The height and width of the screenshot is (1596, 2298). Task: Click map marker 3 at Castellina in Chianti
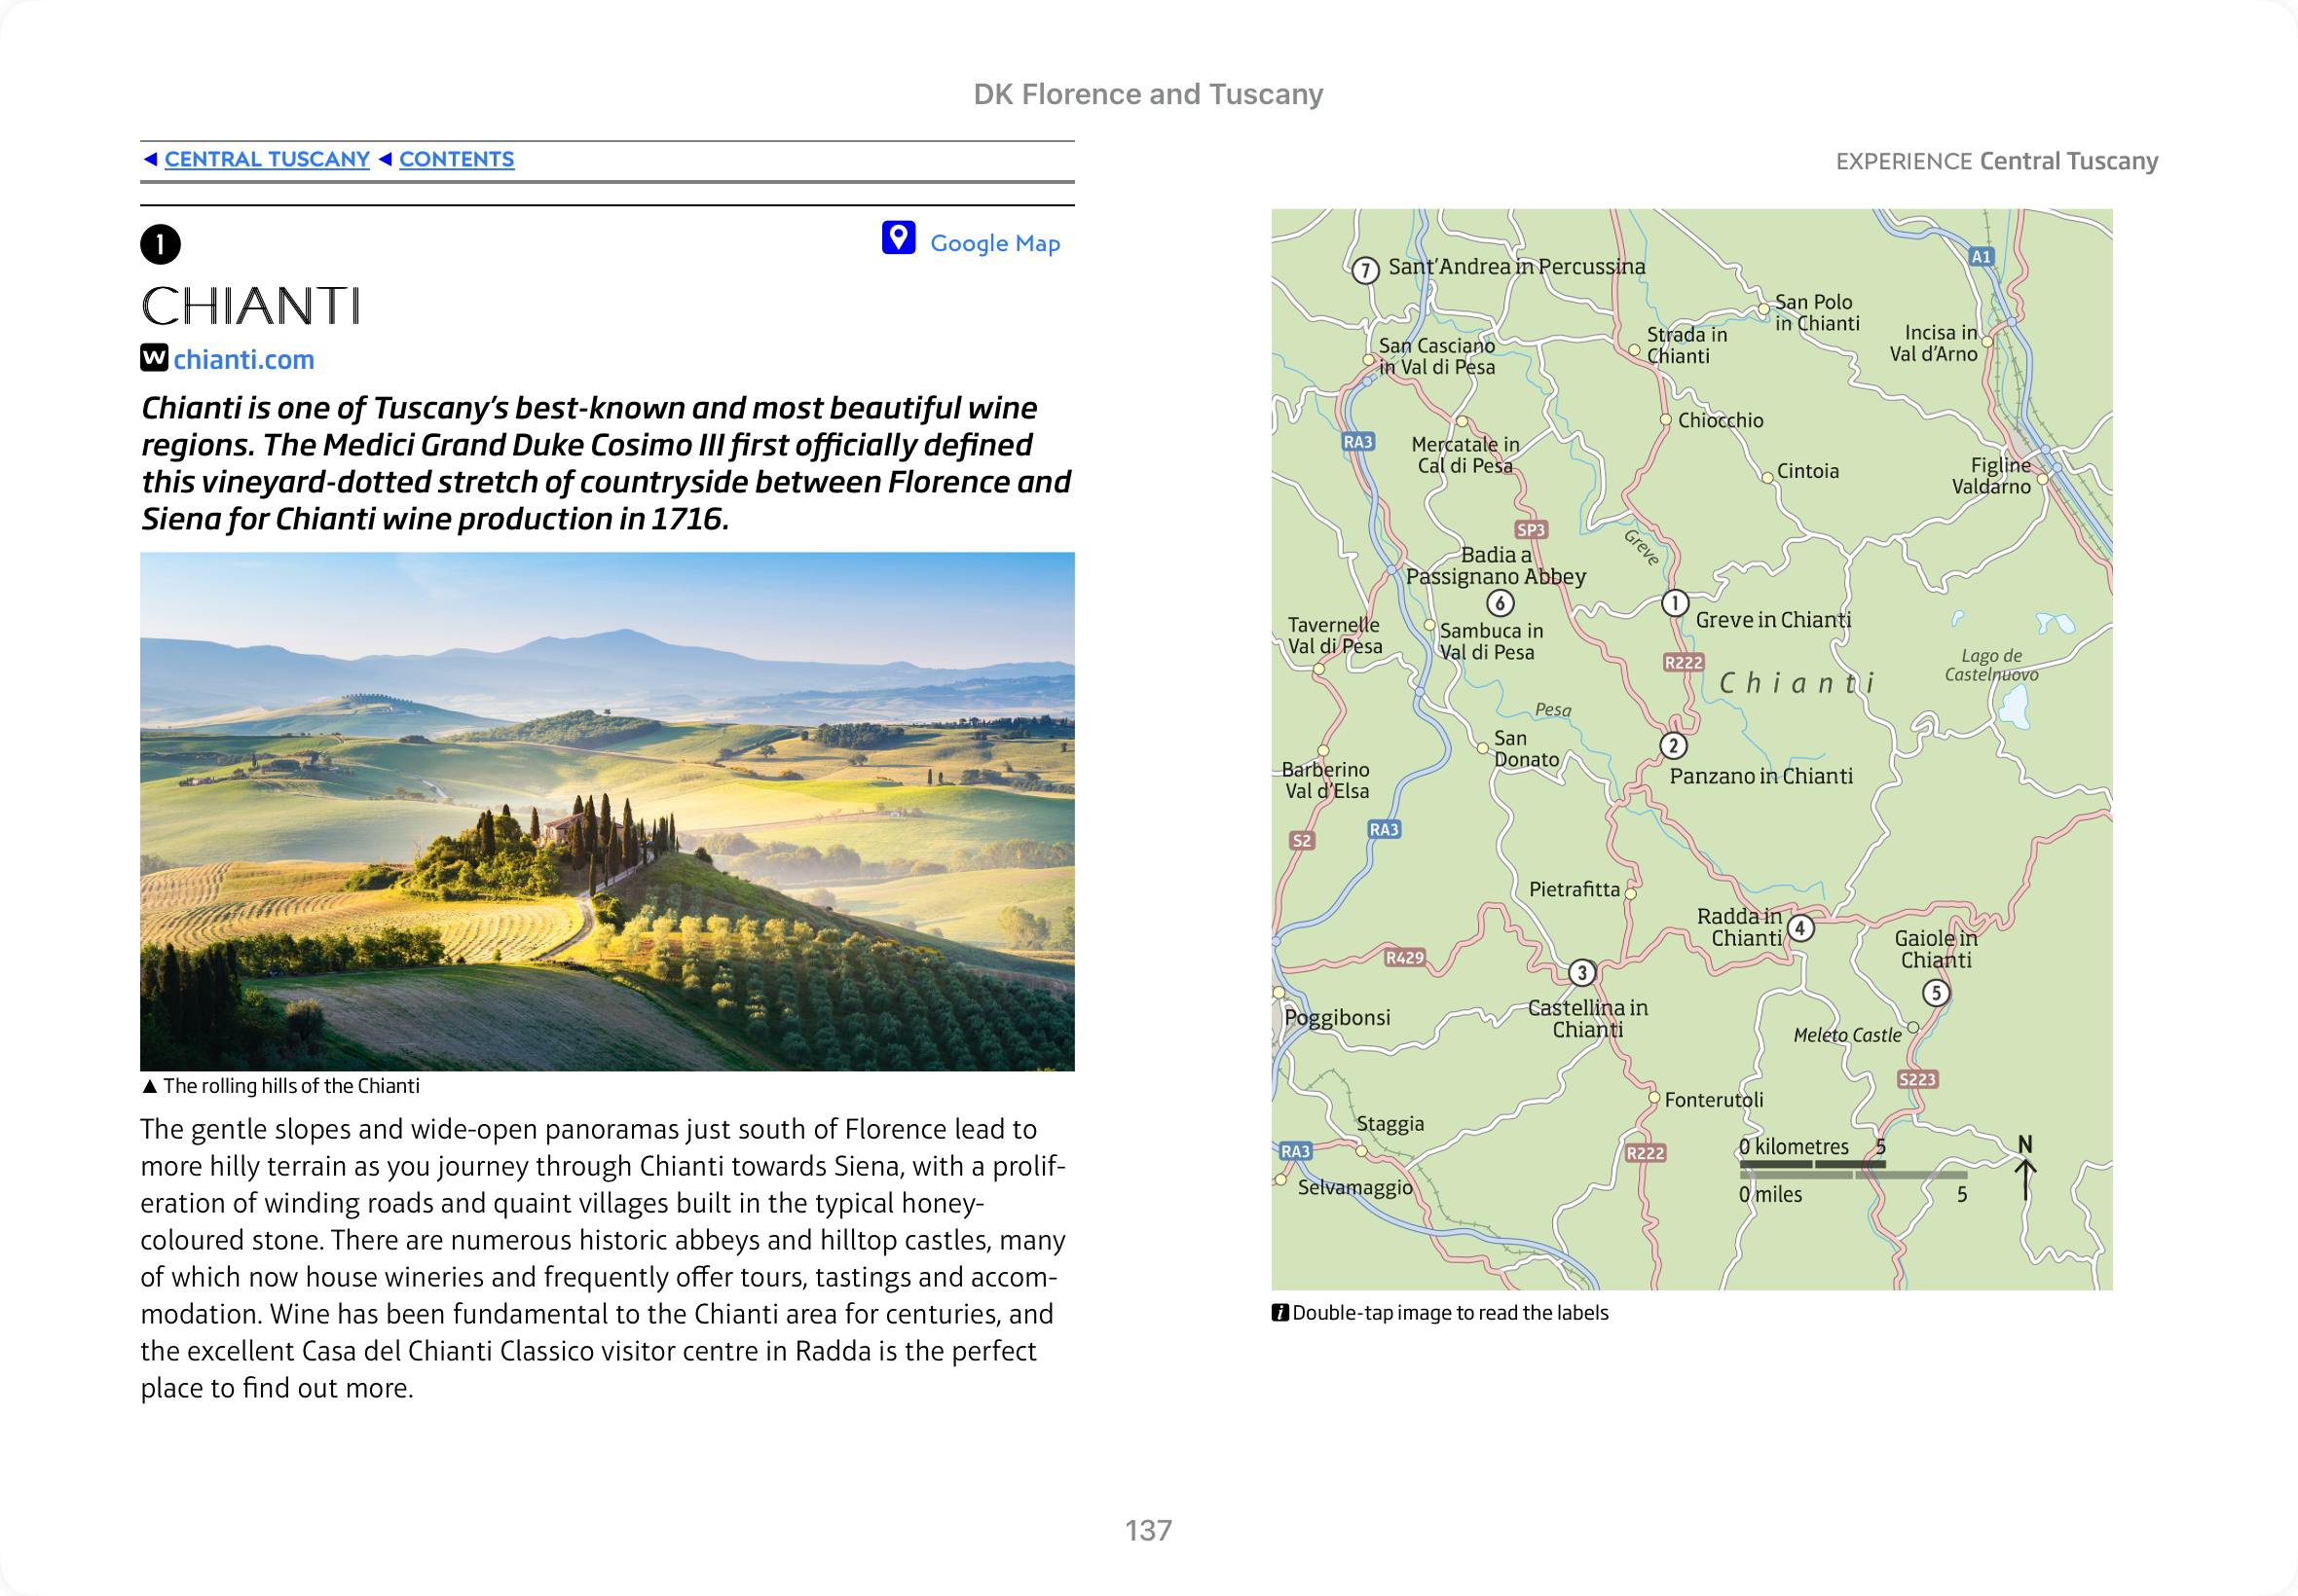[x=1580, y=972]
